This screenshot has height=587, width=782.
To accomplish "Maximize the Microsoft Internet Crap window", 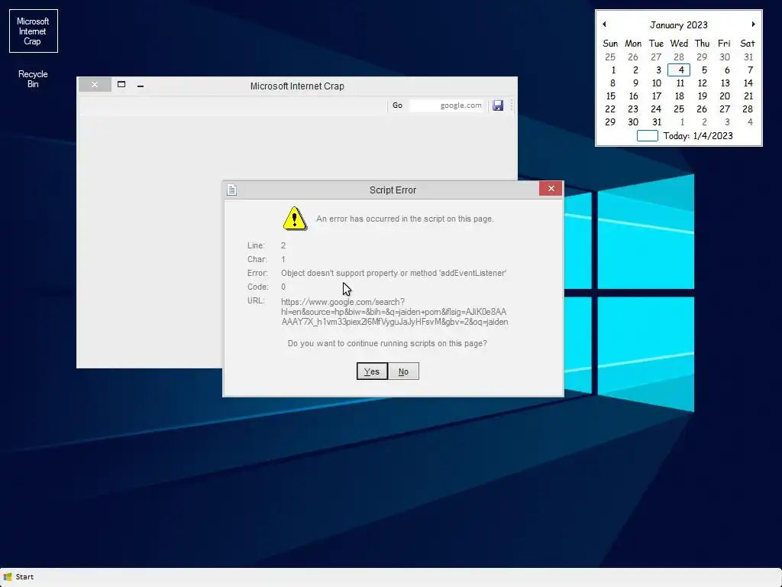I will 121,84.
